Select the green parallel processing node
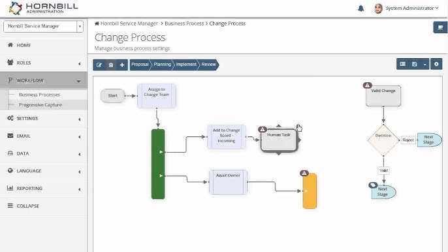Screen dimensions: 448x252 click(x=158, y=164)
